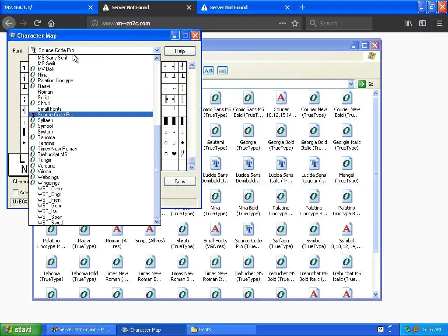Reload the page with the refresh icon
This screenshot has height=336, width=448.
tap(37, 23)
